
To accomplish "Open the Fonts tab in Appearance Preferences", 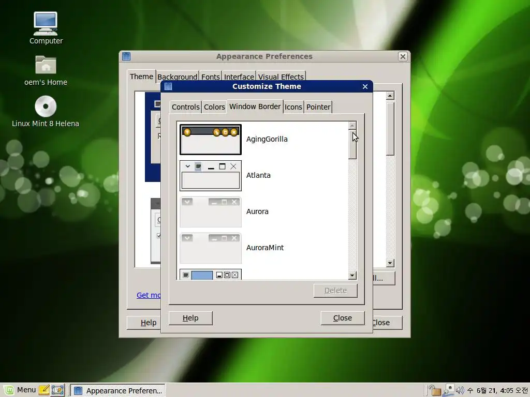I will pyautogui.click(x=210, y=77).
